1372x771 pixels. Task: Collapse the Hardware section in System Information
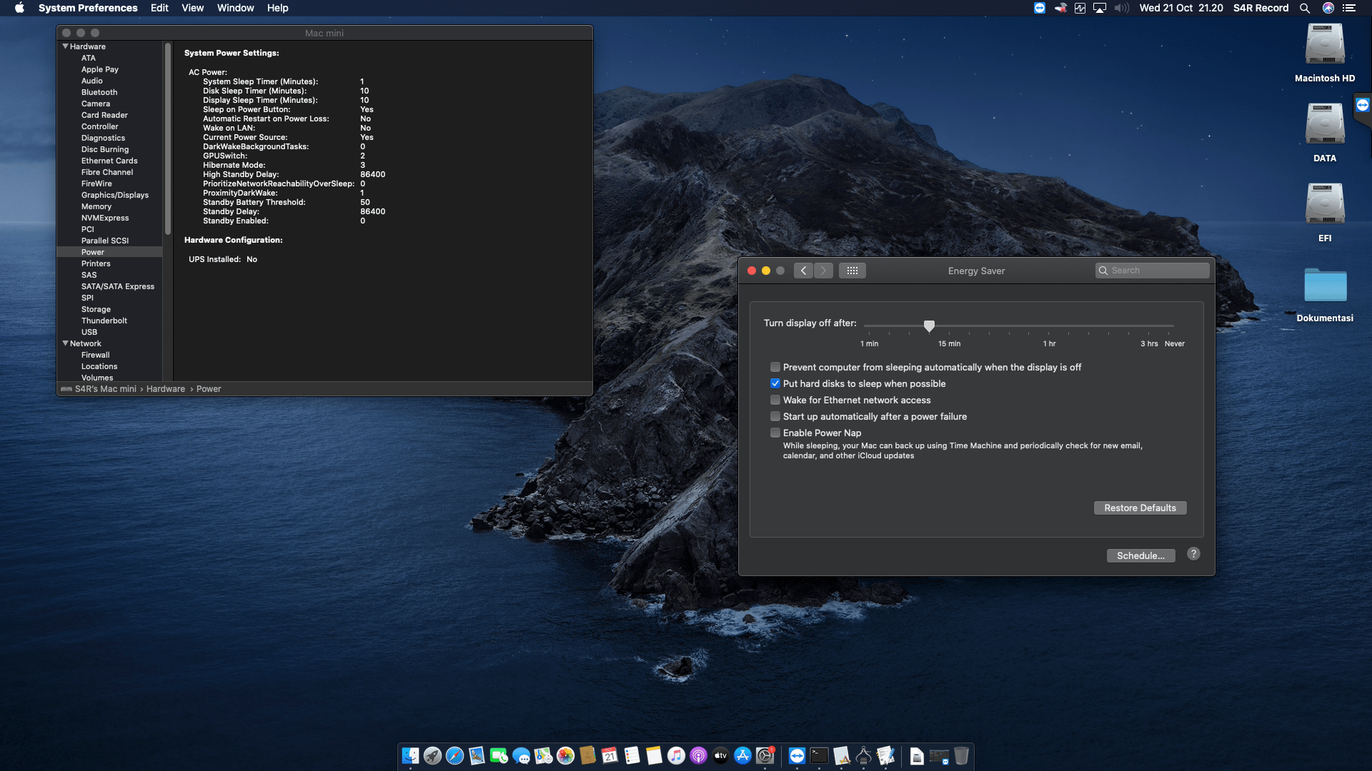(x=65, y=46)
